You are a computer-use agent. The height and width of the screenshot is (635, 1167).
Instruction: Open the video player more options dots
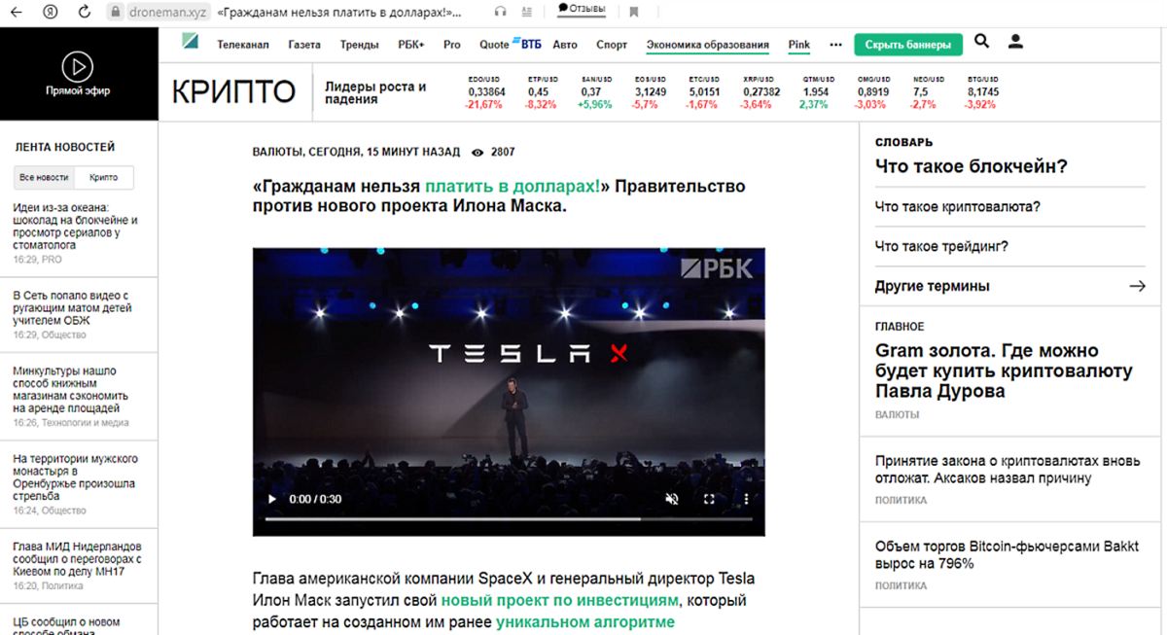pos(747,499)
